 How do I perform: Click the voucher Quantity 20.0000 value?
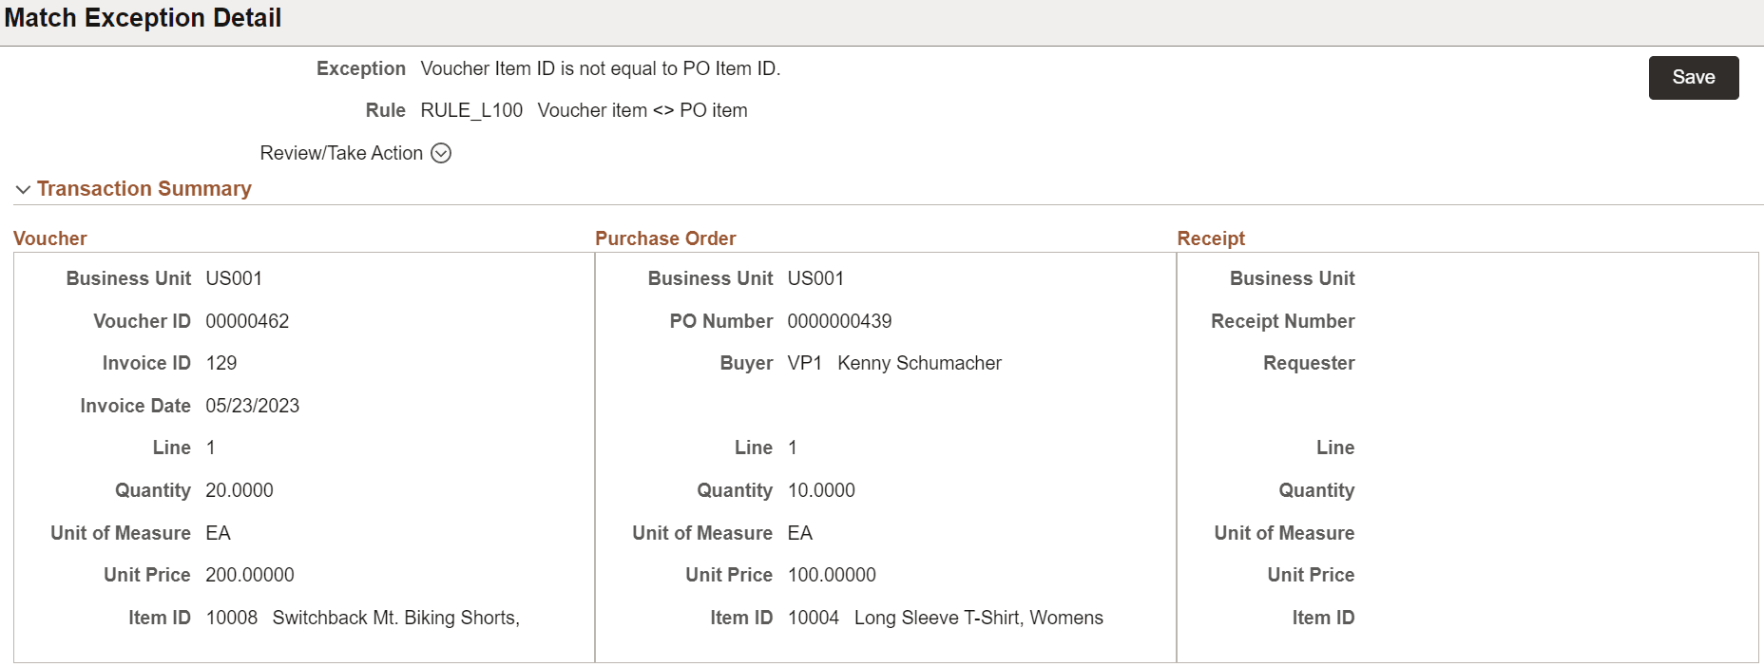tap(239, 489)
